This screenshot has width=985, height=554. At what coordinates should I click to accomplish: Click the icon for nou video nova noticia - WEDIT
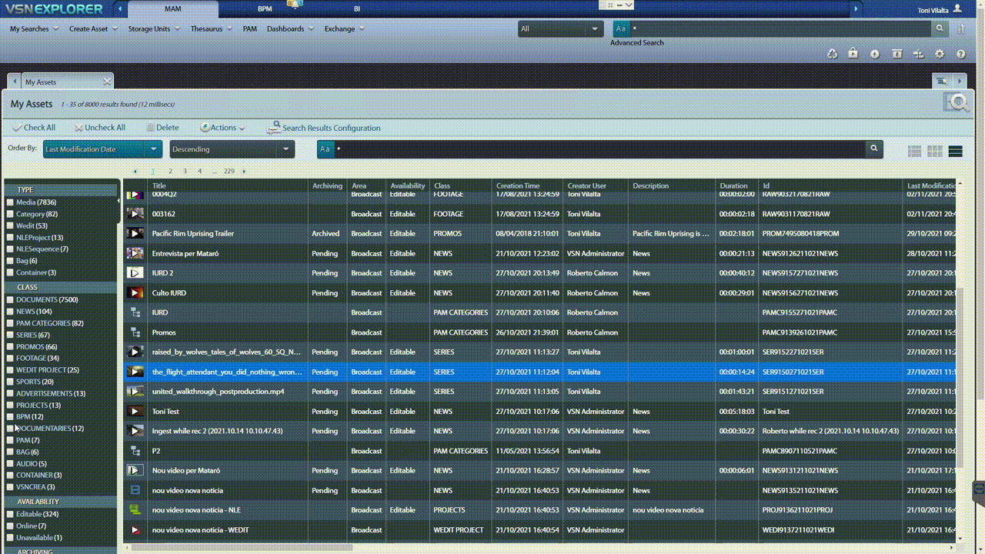pos(135,530)
